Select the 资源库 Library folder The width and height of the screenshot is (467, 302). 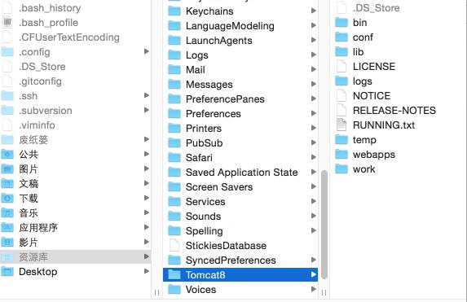pyautogui.click(x=75, y=256)
